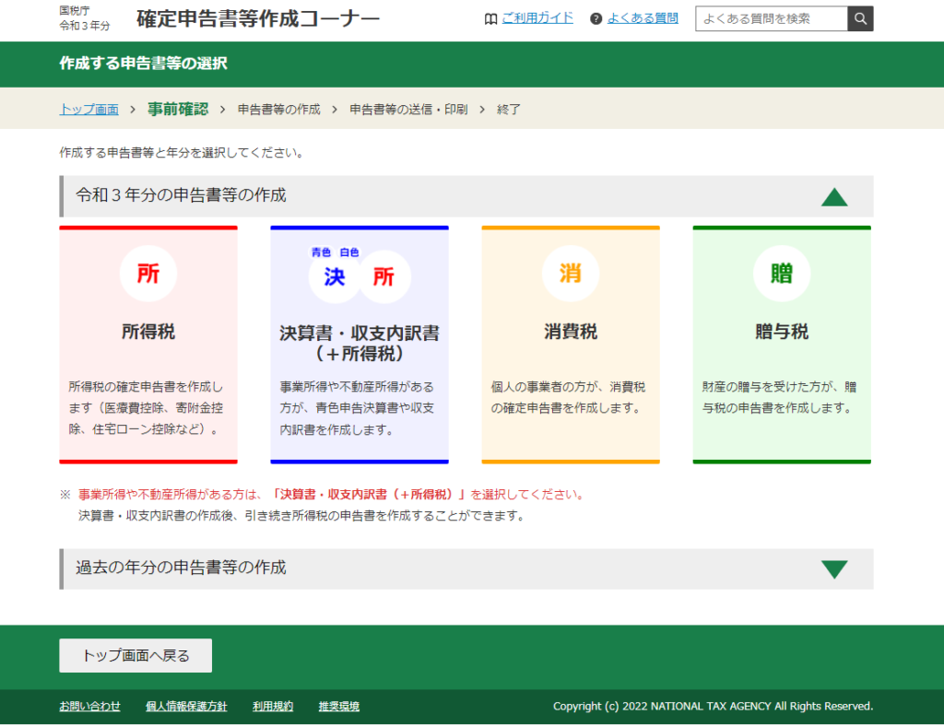Click the 確定申告書等作成コーナー page title

258,18
